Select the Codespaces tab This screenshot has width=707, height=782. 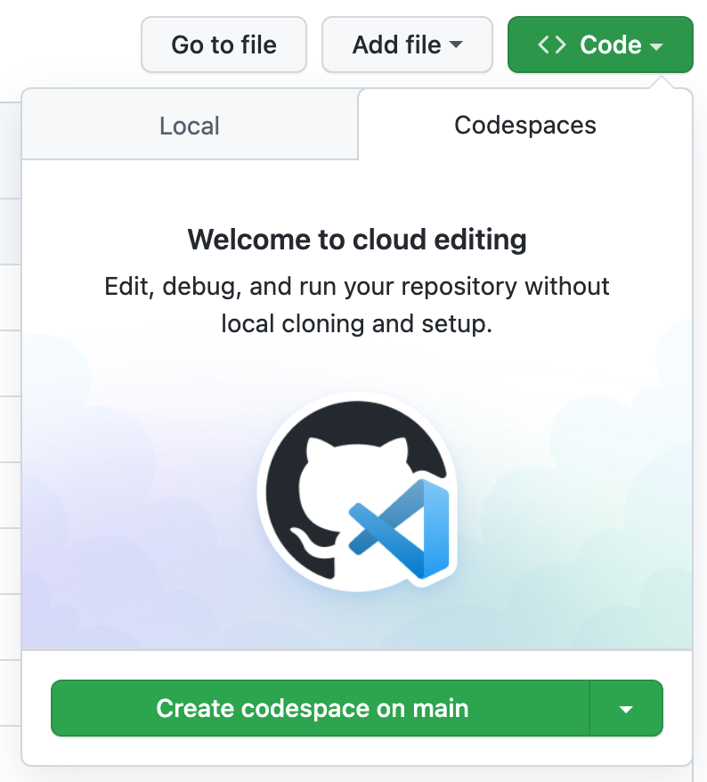click(525, 126)
